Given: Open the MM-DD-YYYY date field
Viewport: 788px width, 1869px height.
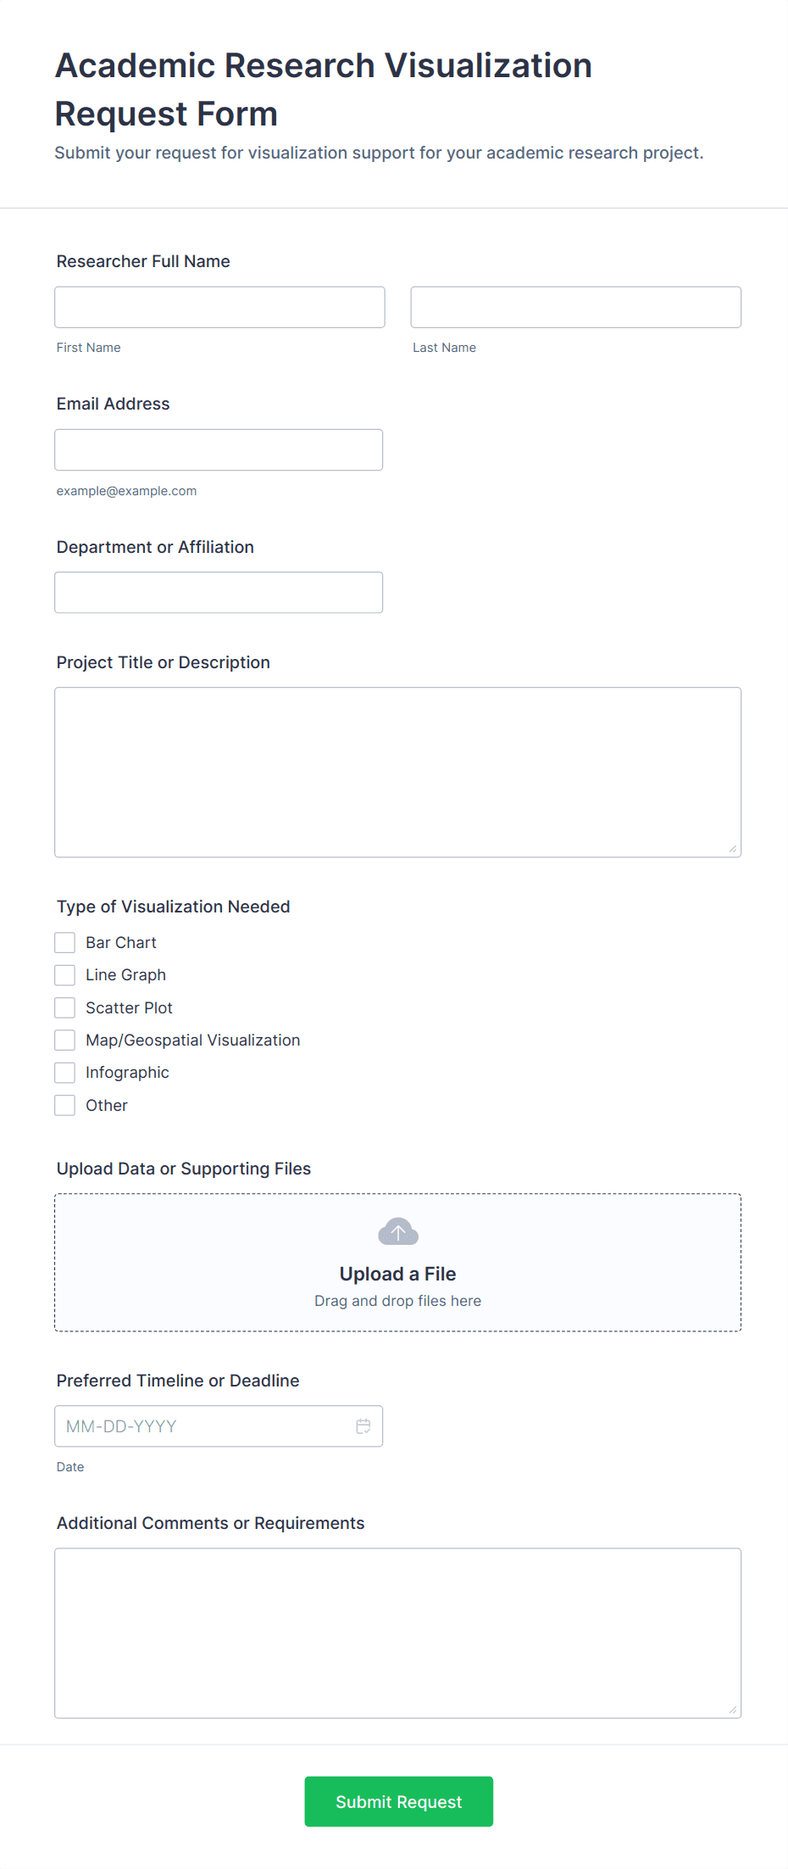Looking at the screenshot, I should click(203, 1426).
